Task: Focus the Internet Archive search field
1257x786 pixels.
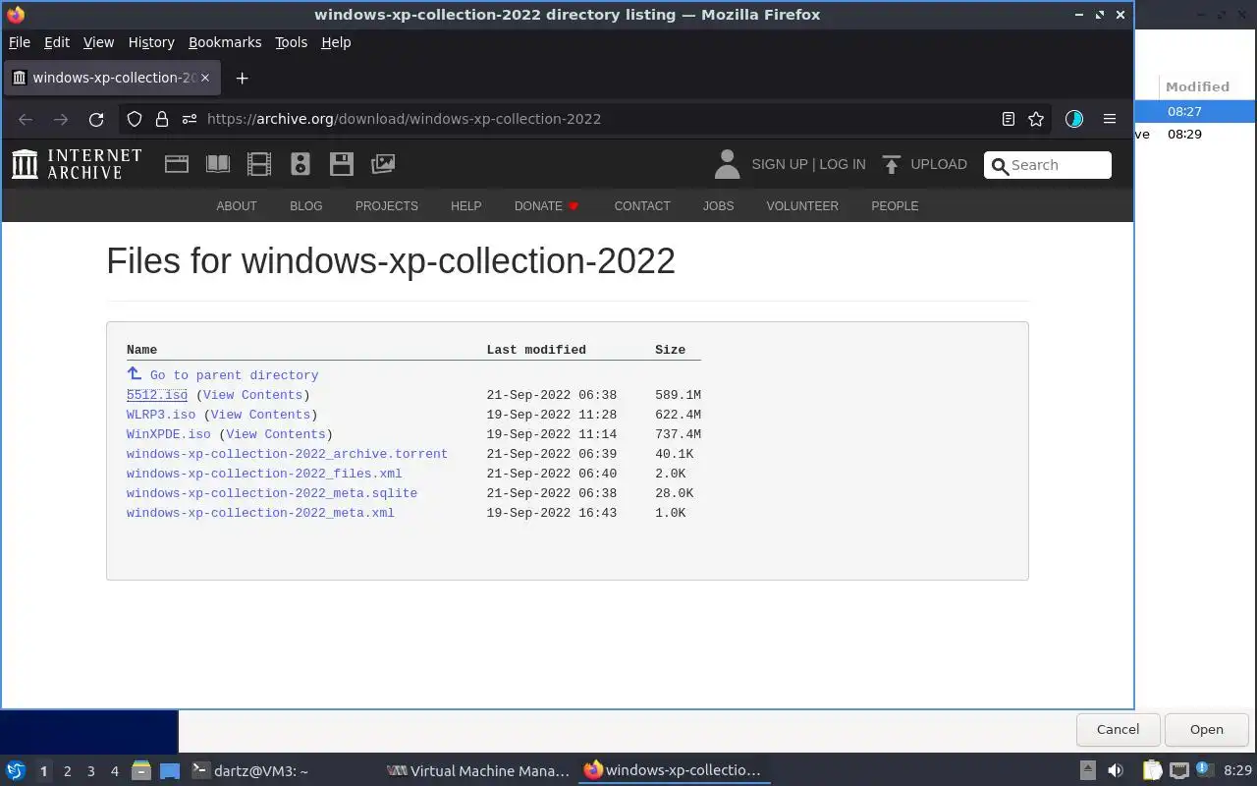Action: coord(1048,165)
